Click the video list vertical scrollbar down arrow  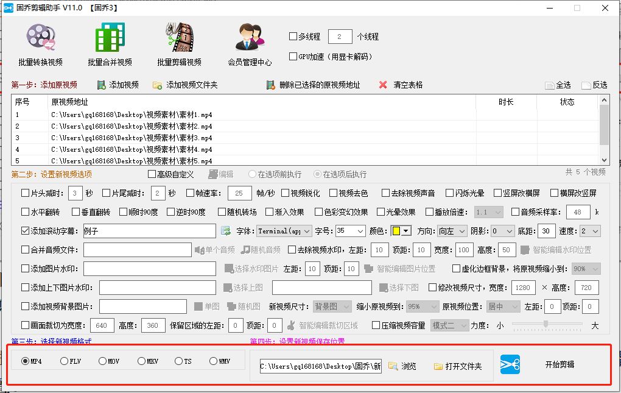pos(604,160)
